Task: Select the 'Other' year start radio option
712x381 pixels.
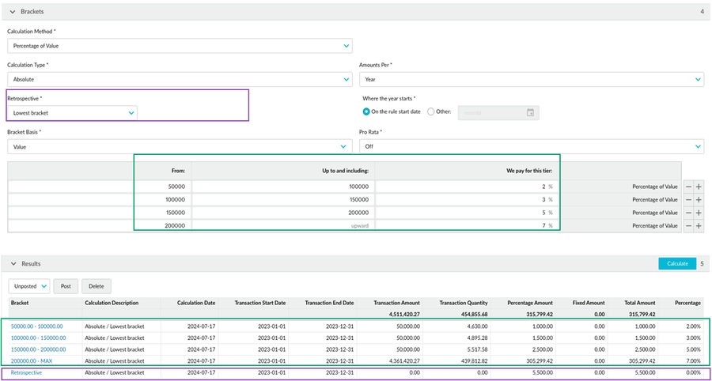Action: [x=431, y=111]
